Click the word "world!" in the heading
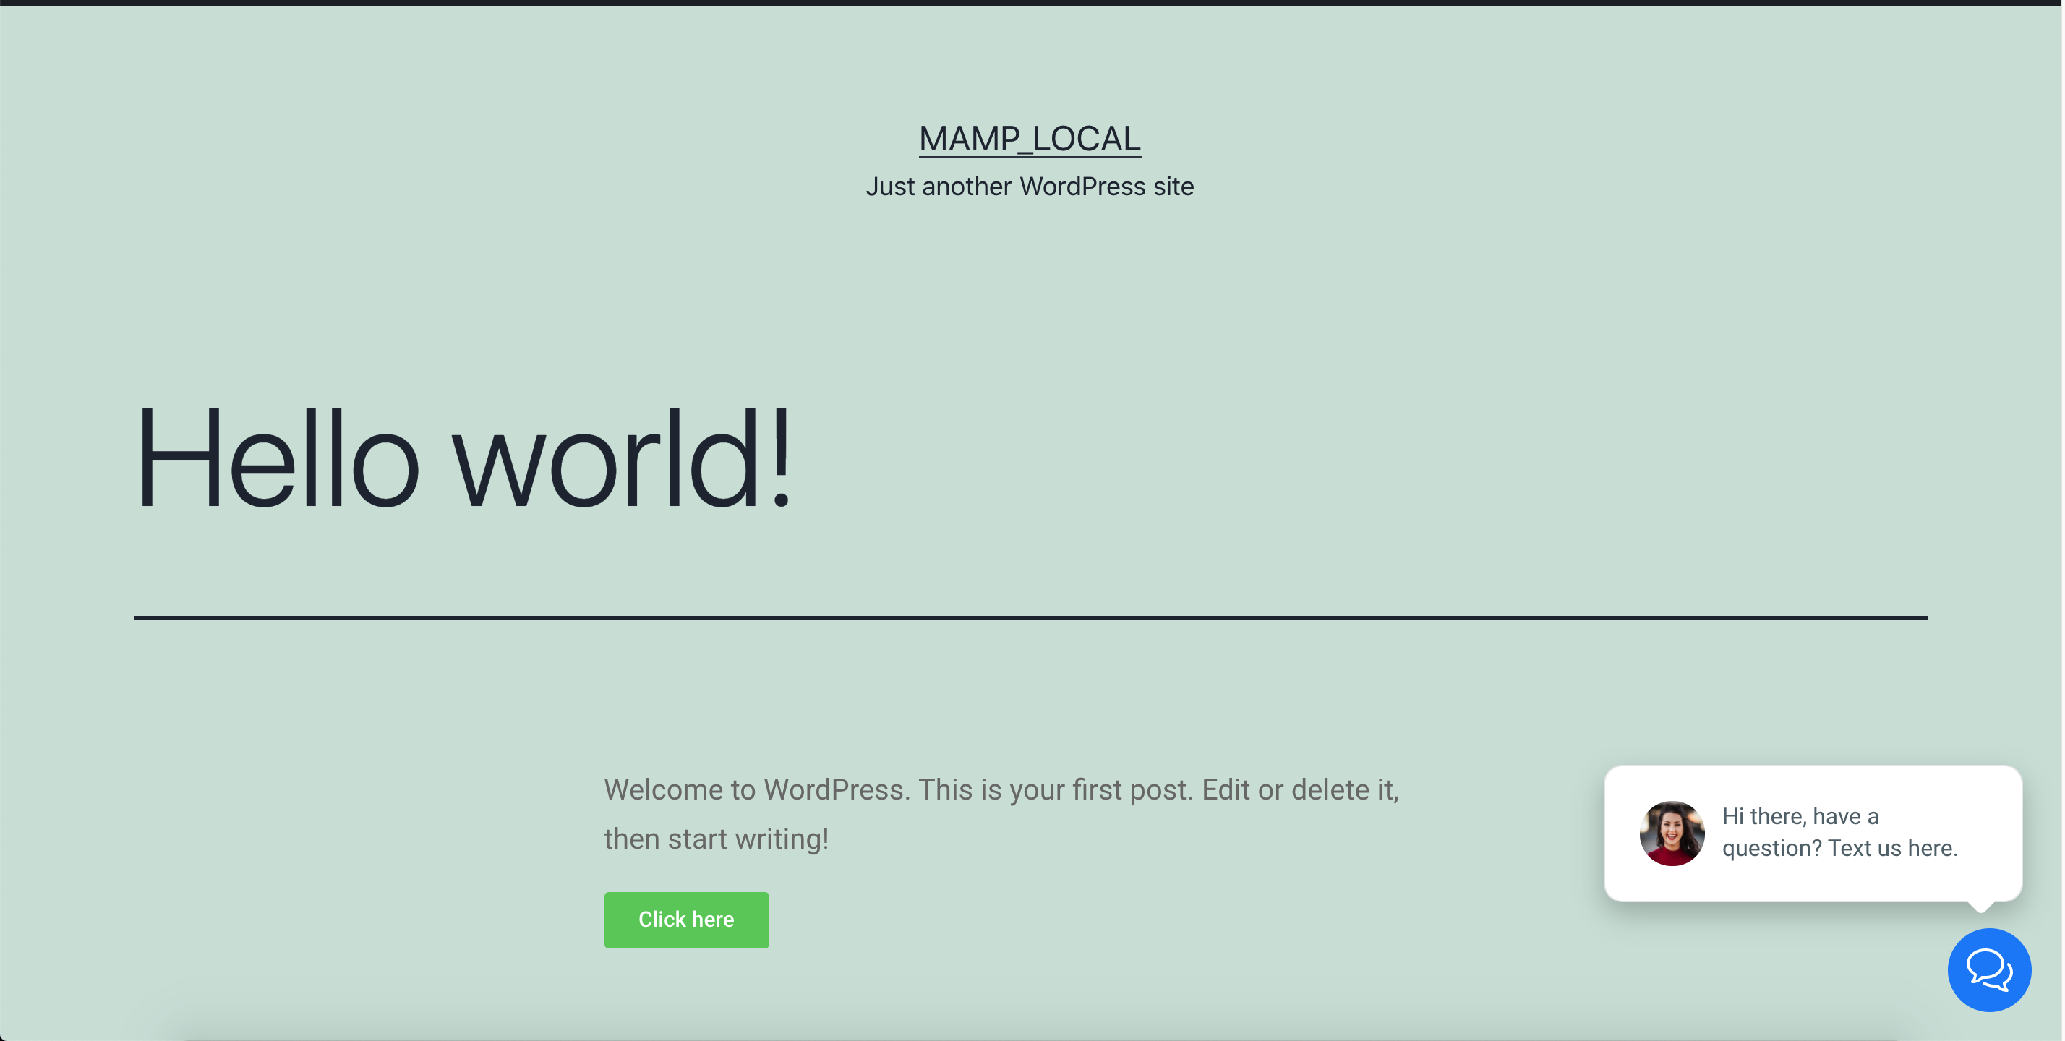 pyautogui.click(x=623, y=458)
